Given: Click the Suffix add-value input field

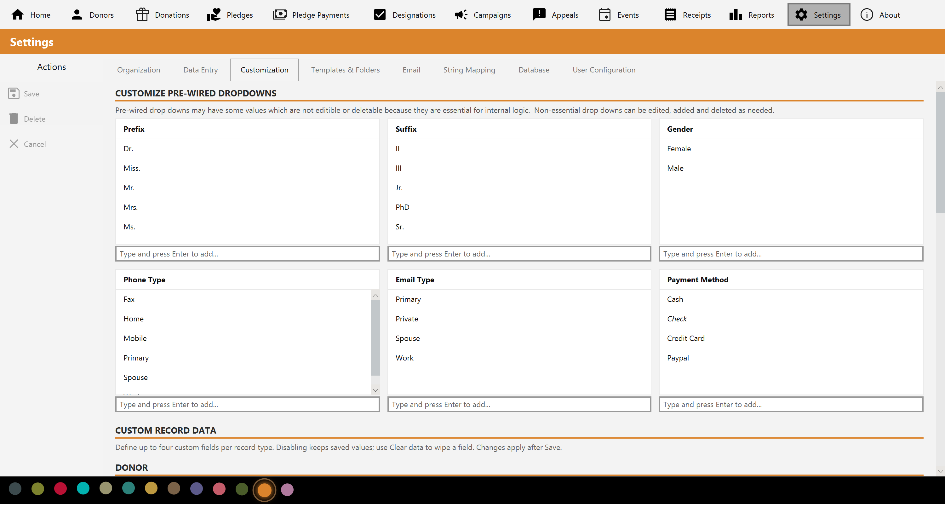Looking at the screenshot, I should coord(519,254).
